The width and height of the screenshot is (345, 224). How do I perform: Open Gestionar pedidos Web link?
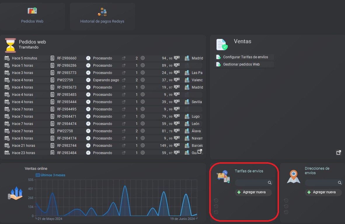[x=241, y=64]
